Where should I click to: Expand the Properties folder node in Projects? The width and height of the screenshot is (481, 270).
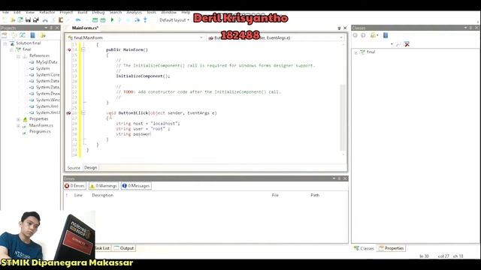tap(18, 118)
